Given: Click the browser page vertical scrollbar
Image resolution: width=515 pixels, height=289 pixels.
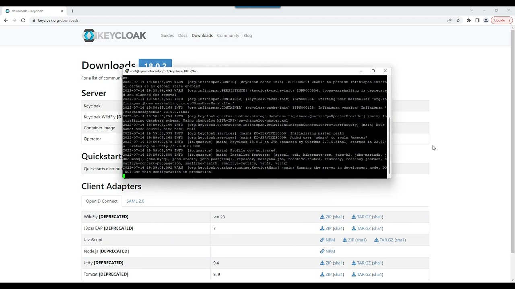Looking at the screenshot, I should coord(512,140).
